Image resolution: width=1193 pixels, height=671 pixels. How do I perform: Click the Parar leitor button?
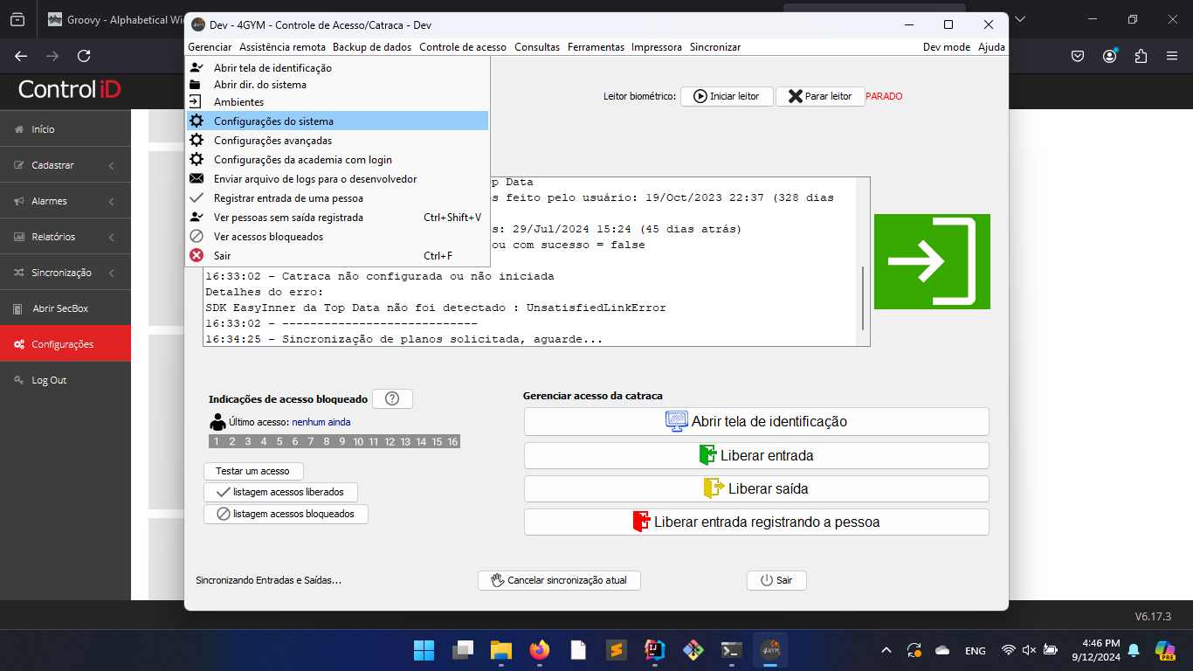tap(819, 96)
